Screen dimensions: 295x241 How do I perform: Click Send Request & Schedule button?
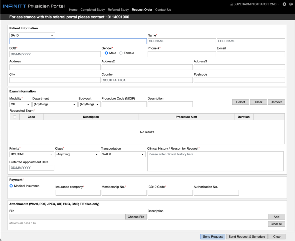coord(247,236)
